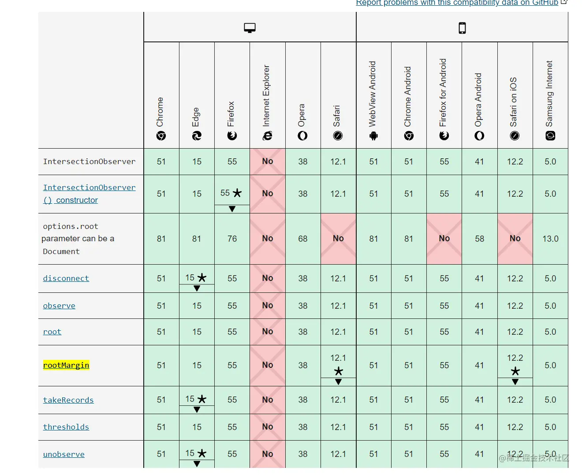Click the WebView Android robot icon
582x475 pixels.
(373, 136)
